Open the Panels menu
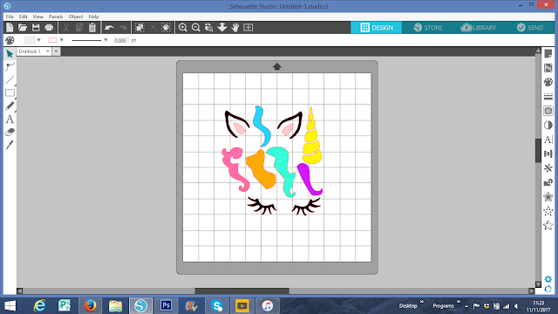 pyautogui.click(x=56, y=17)
